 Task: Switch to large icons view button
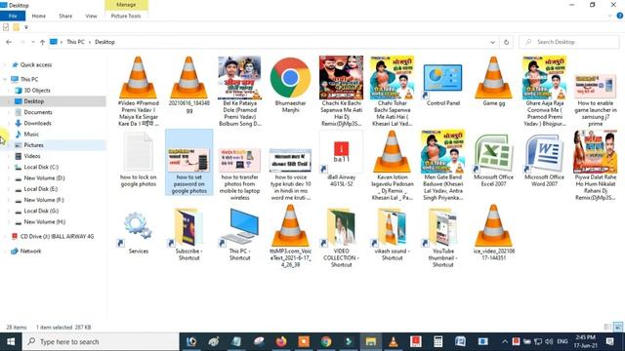[x=618, y=328]
